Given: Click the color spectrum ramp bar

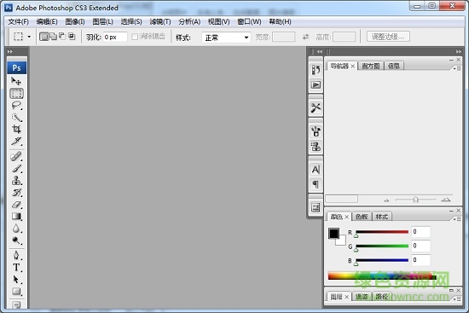Looking at the screenshot, I should click(x=382, y=275).
